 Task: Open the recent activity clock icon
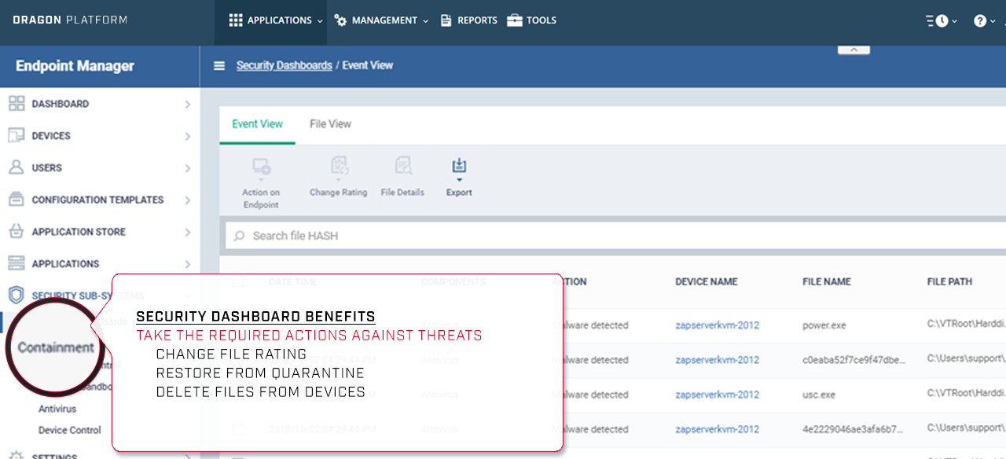coord(942,21)
